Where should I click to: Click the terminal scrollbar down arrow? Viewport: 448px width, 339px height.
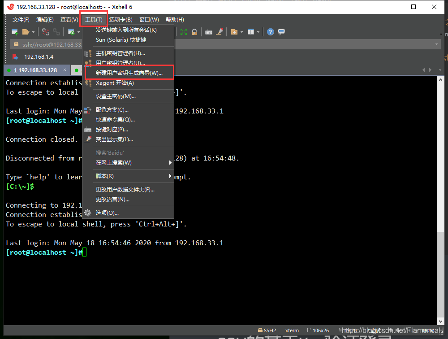tap(440, 321)
